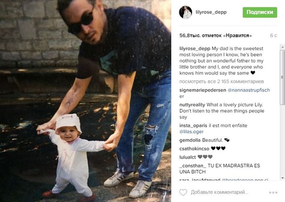Toggle the green Подписки follow button
This screenshot has height=202, width=285.
tap(260, 12)
